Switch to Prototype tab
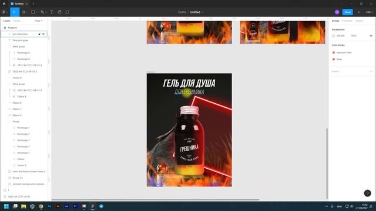This screenshot has height=211, width=376. [x=347, y=21]
